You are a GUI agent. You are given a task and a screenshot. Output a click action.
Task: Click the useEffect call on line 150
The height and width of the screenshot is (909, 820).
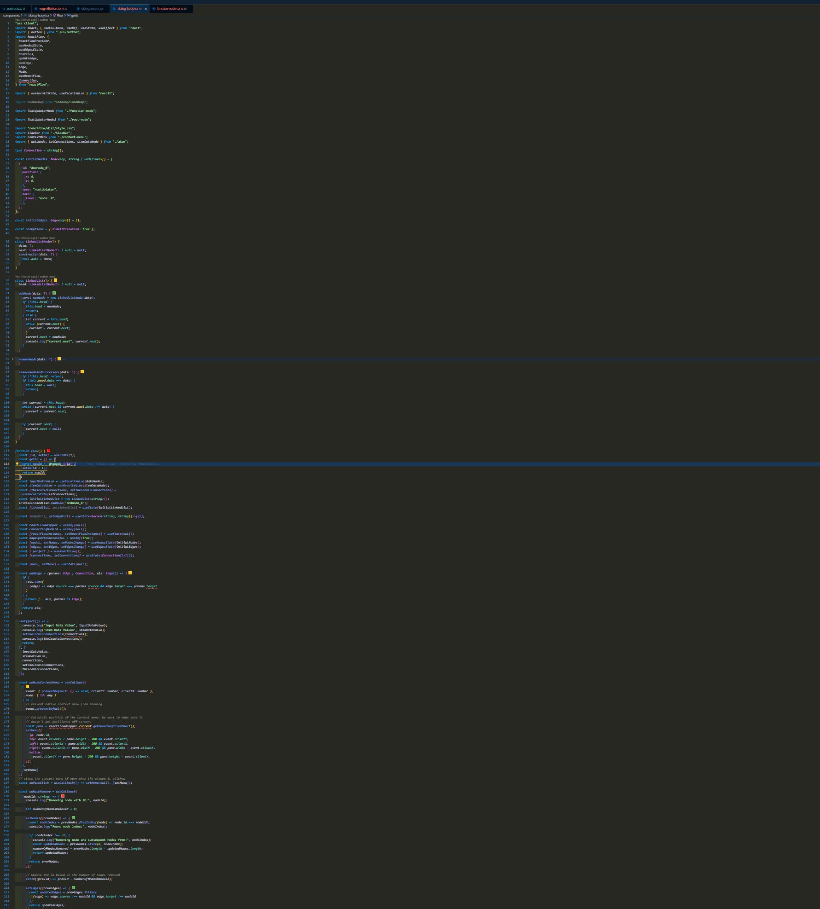(26, 621)
